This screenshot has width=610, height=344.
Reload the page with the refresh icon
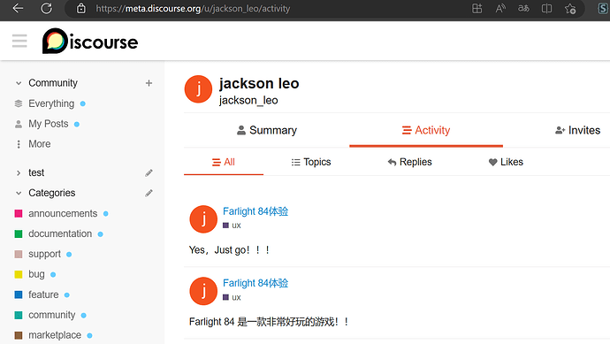[46, 8]
